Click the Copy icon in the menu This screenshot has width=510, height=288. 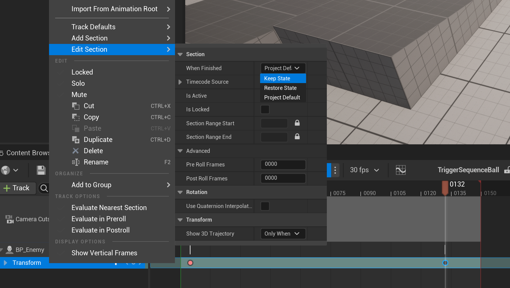pyautogui.click(x=76, y=117)
